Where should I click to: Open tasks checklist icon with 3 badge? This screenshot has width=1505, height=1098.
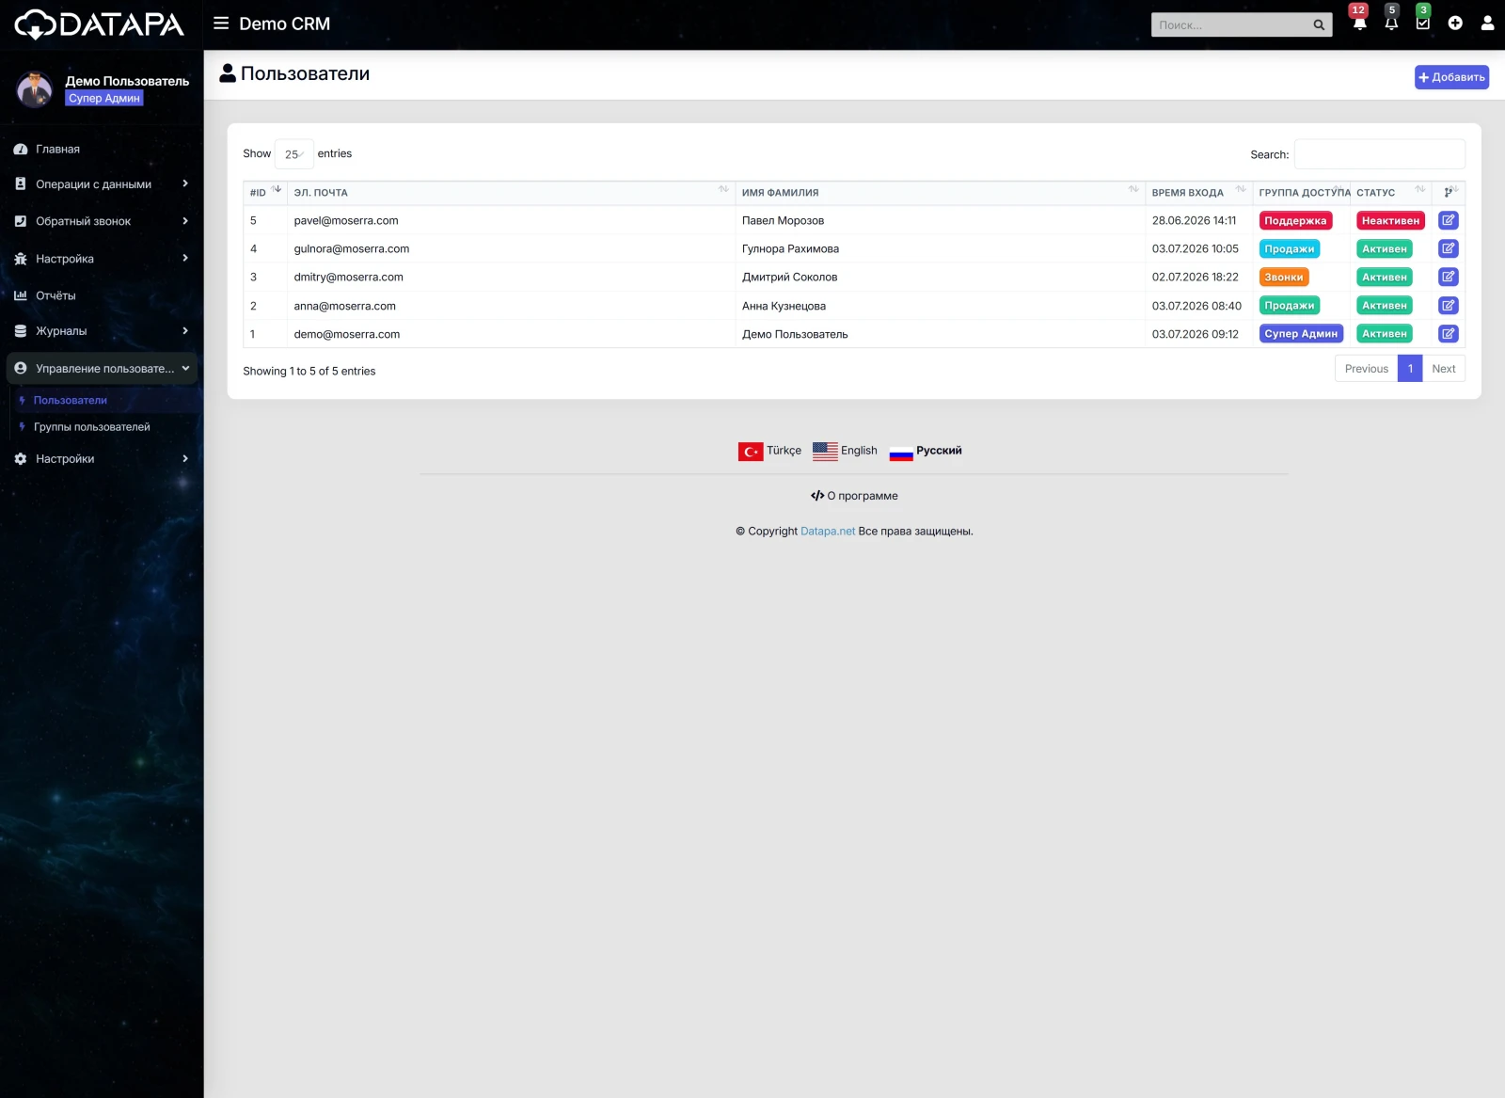click(x=1423, y=24)
